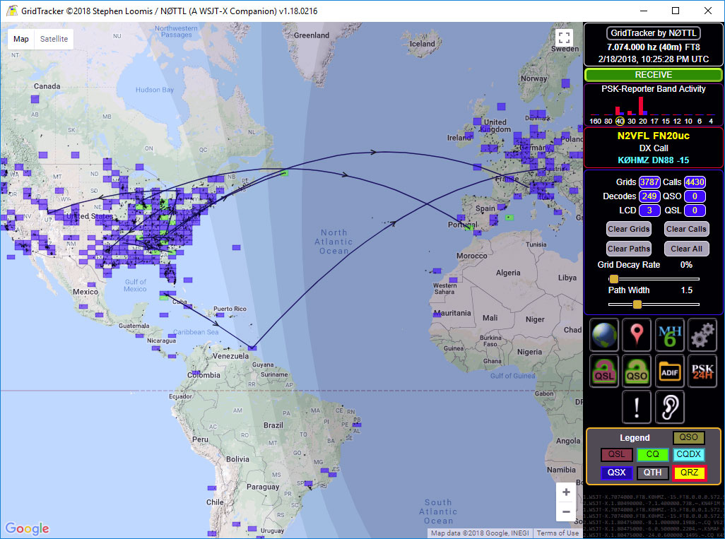Select the Map view tab
The image size is (725, 539).
(x=21, y=39)
